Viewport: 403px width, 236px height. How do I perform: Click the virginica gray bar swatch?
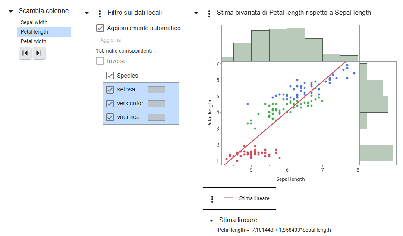[156, 117]
